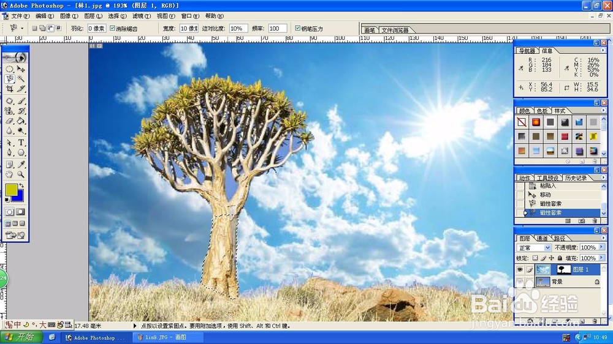Toggle lock image pixels brush icon
Screen dimensions: 613x344
click(543, 258)
